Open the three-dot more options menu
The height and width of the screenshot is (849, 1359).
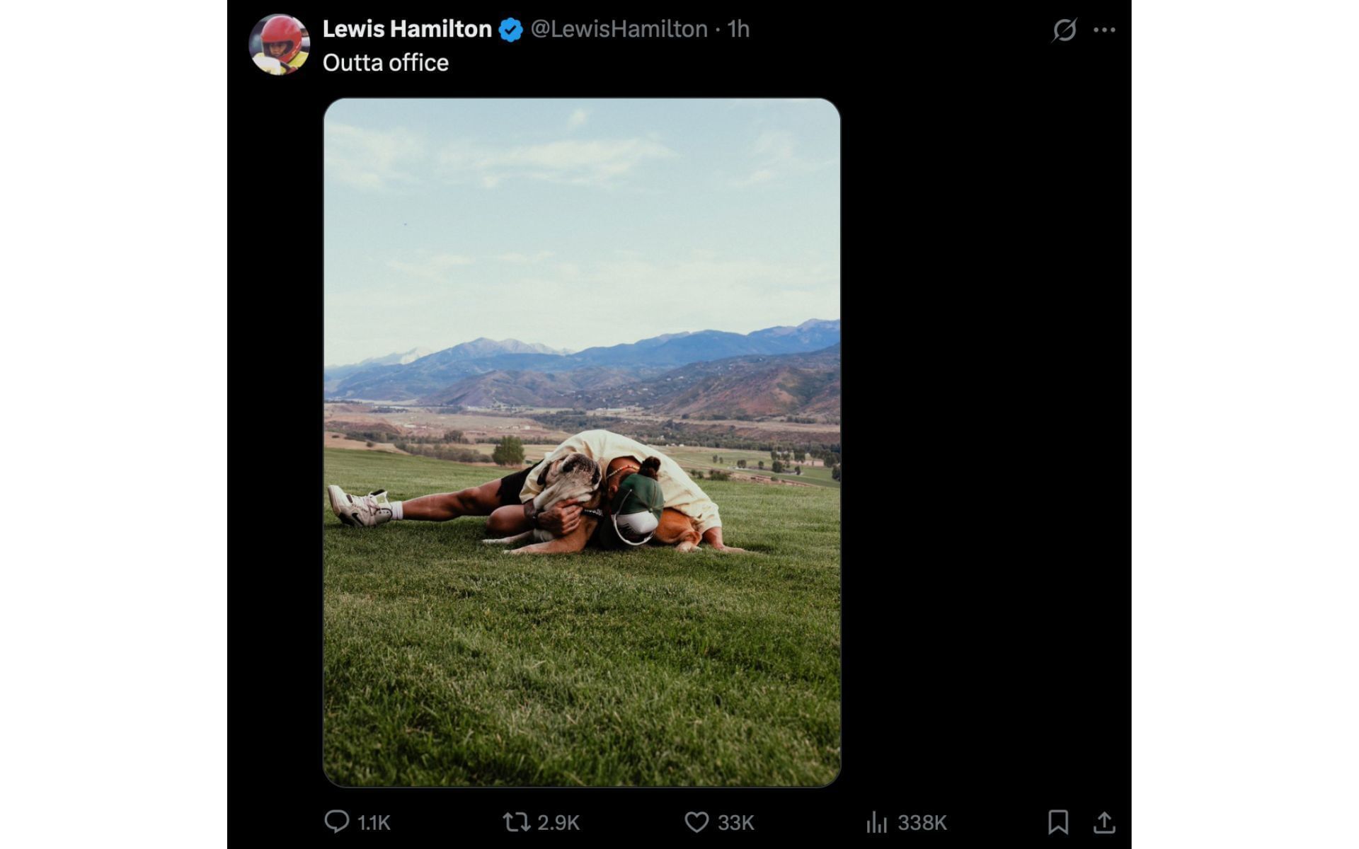pos(1104,30)
